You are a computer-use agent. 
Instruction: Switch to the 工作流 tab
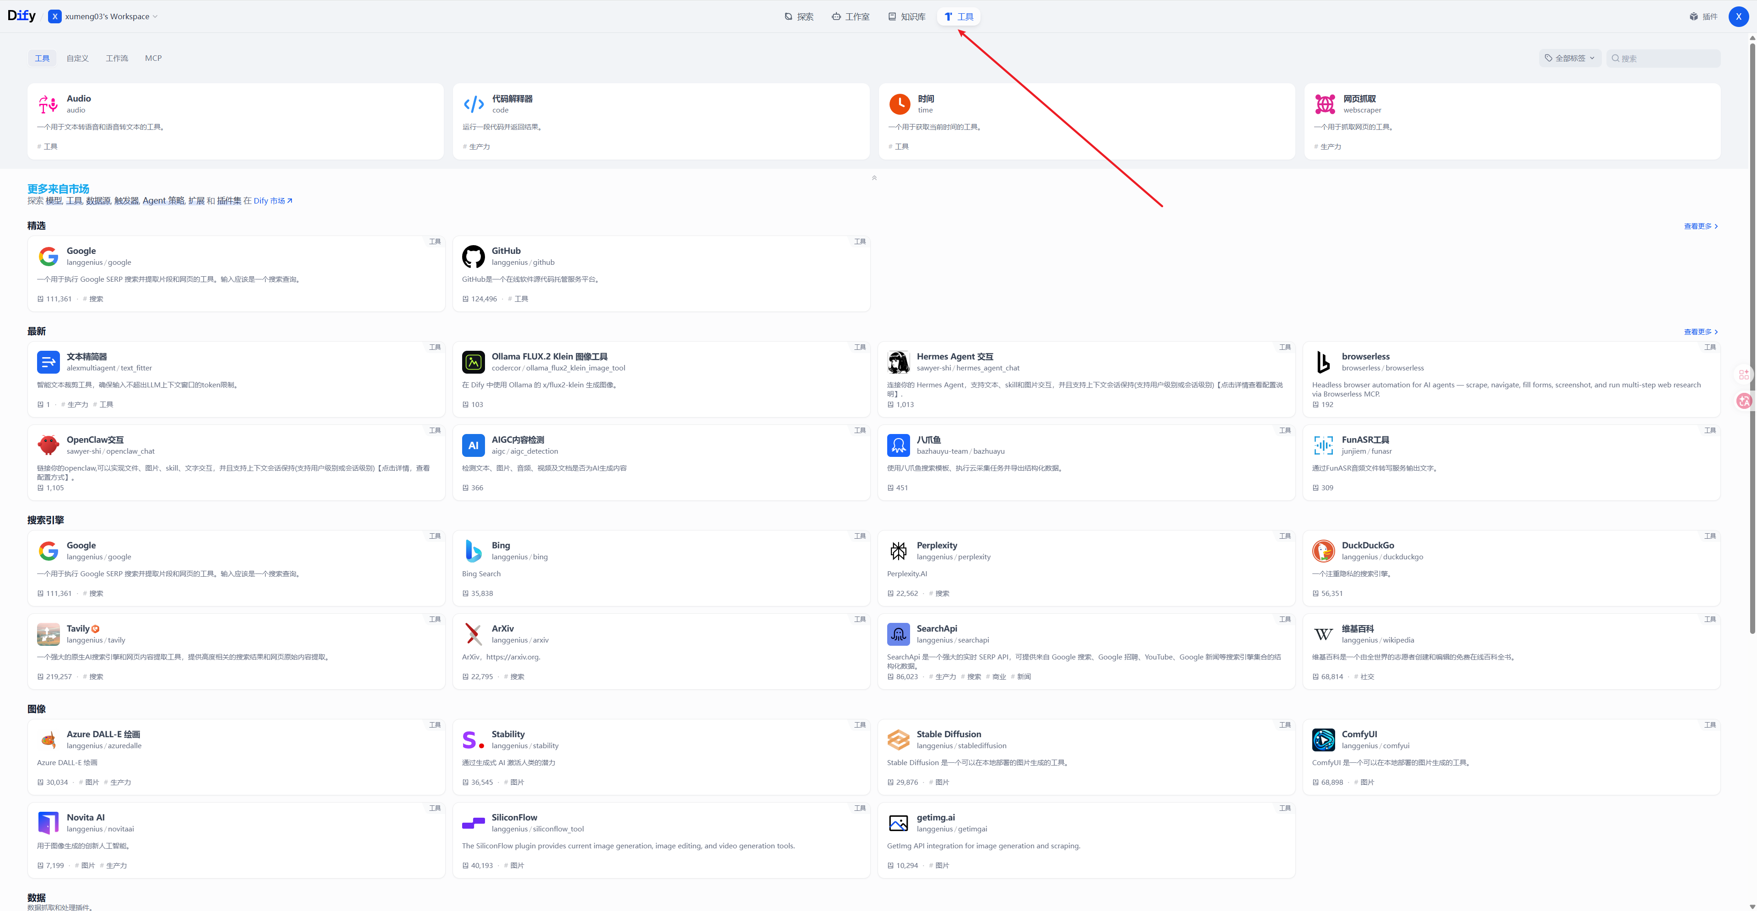pos(117,58)
